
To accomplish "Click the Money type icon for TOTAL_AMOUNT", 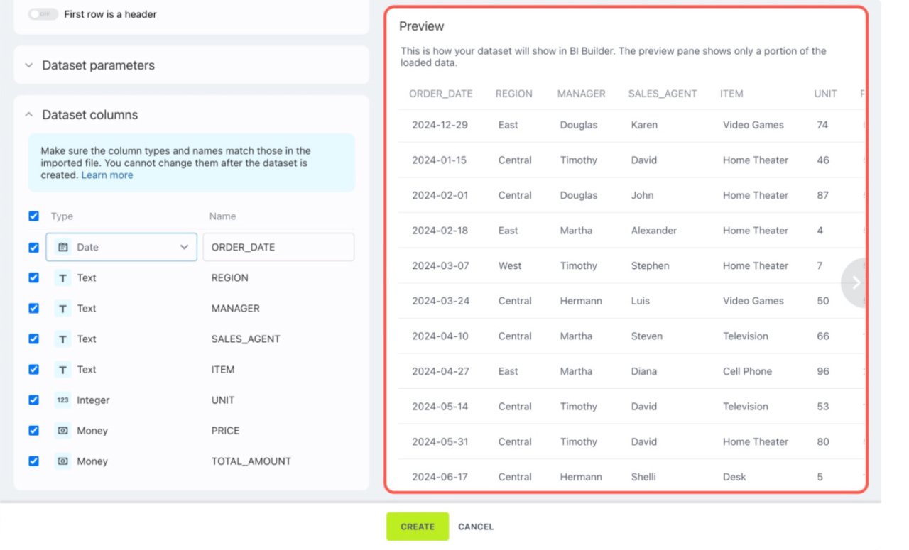I will [62, 461].
